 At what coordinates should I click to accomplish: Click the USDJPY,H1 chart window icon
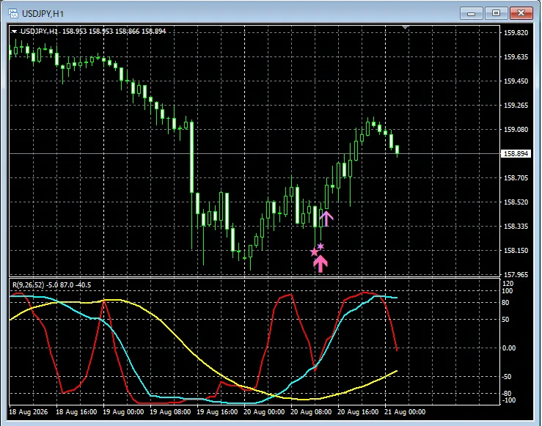[x=13, y=13]
